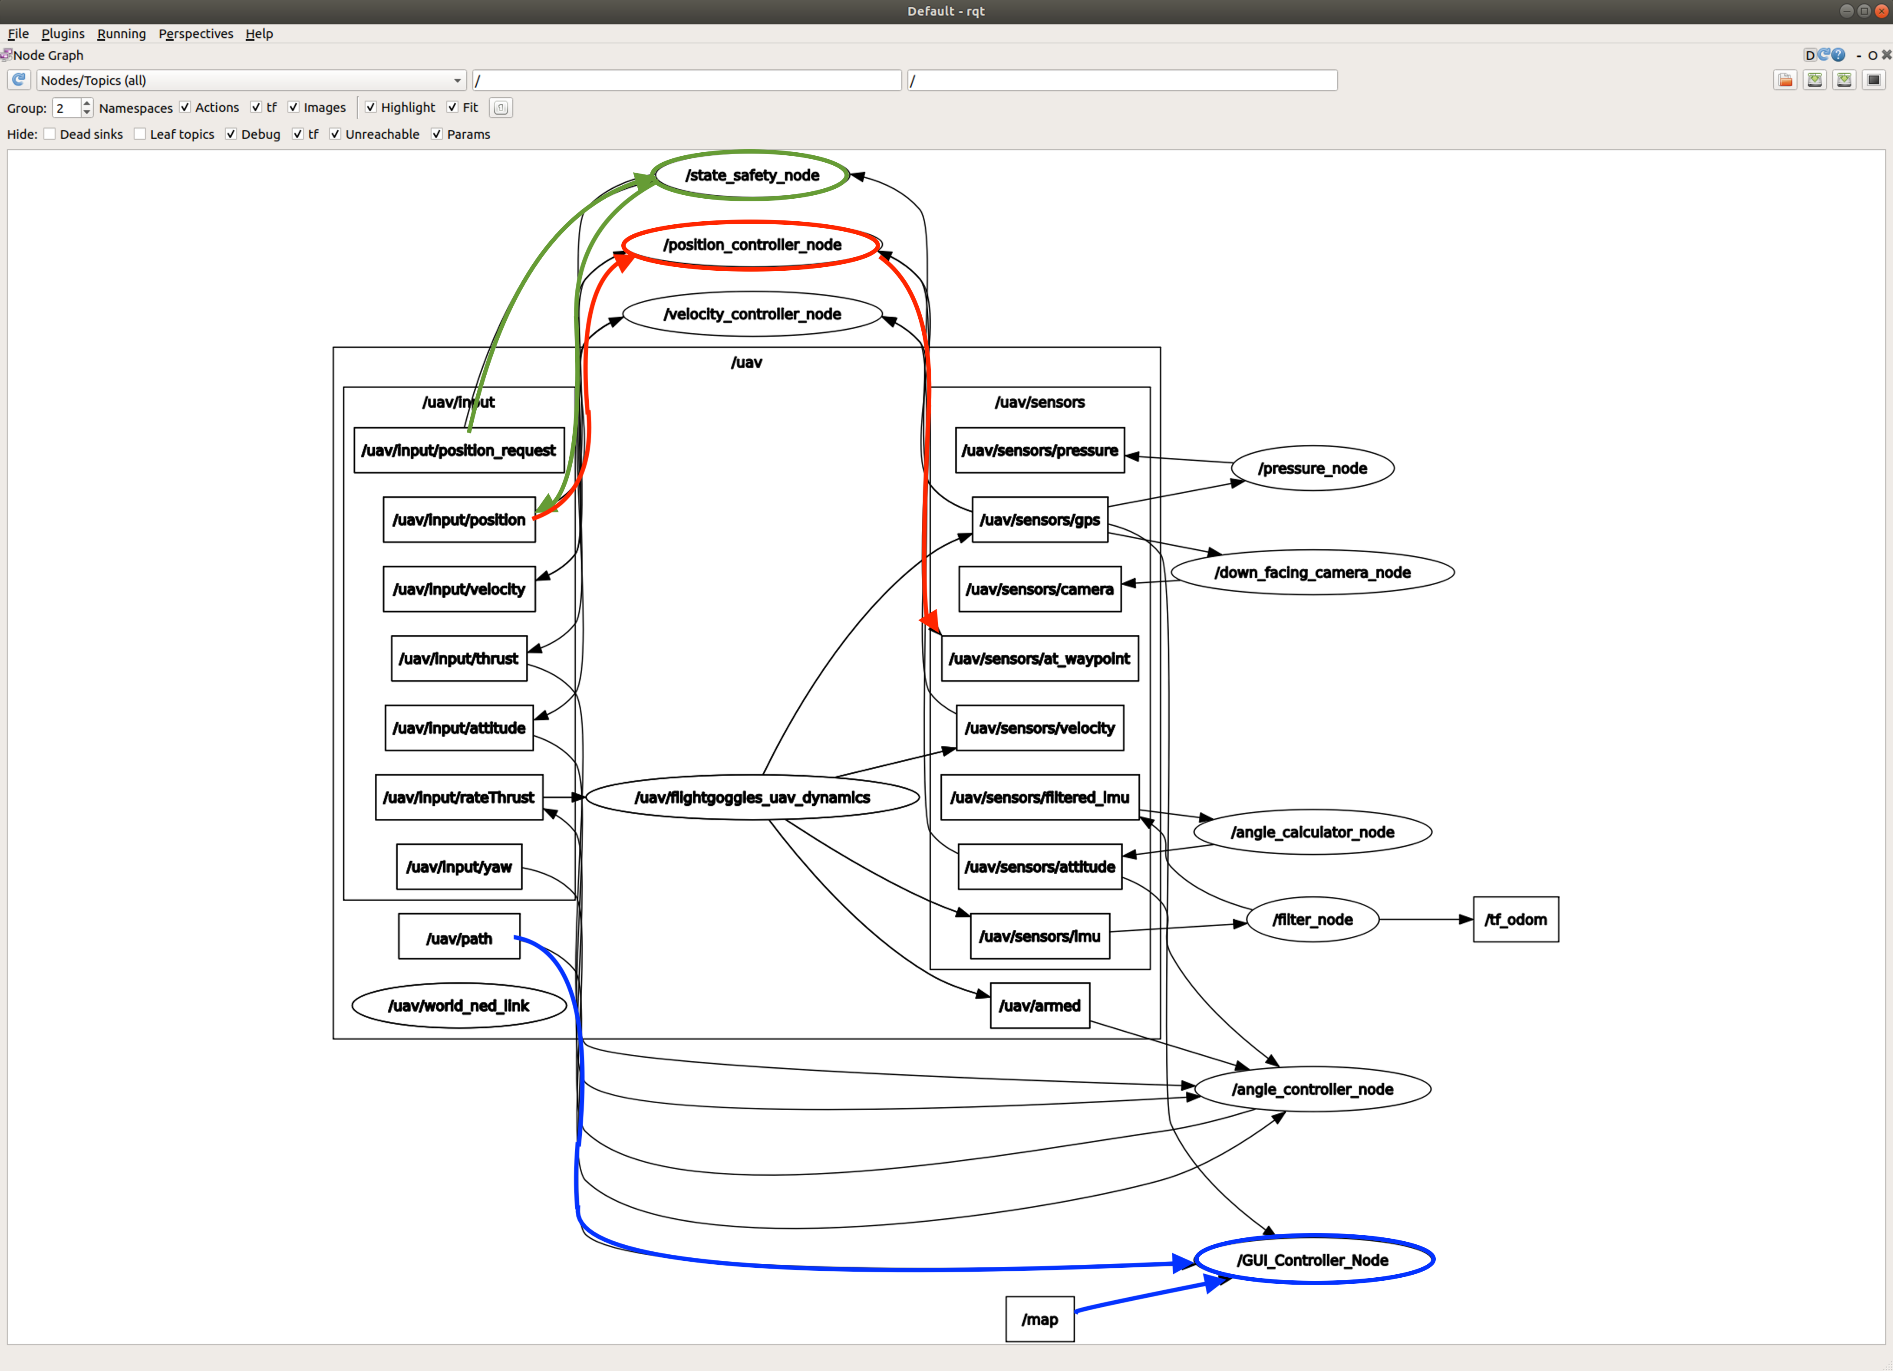Open the Perspectives menu

click(x=195, y=33)
